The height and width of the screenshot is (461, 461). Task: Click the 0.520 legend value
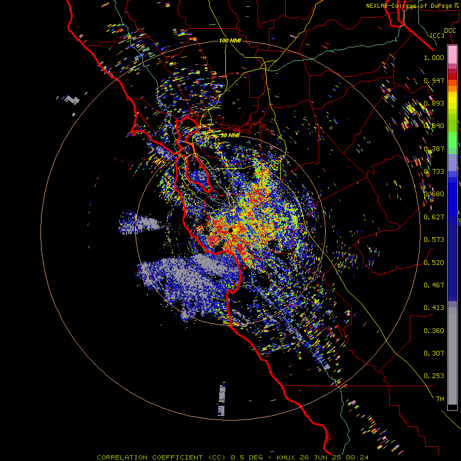pos(434,262)
